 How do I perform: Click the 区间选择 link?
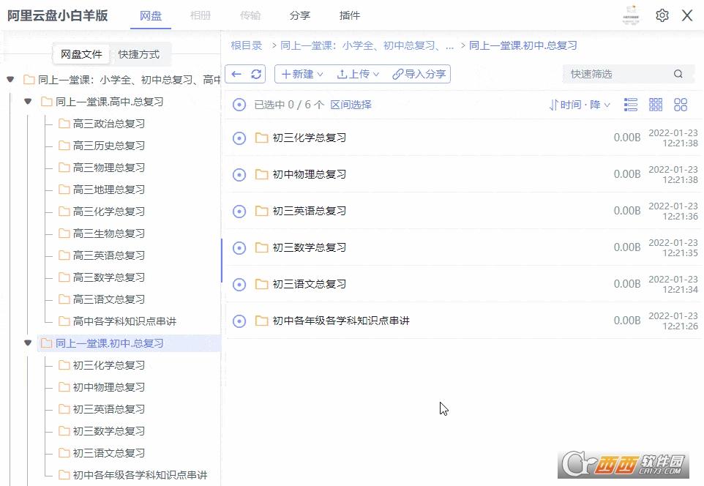(x=351, y=105)
